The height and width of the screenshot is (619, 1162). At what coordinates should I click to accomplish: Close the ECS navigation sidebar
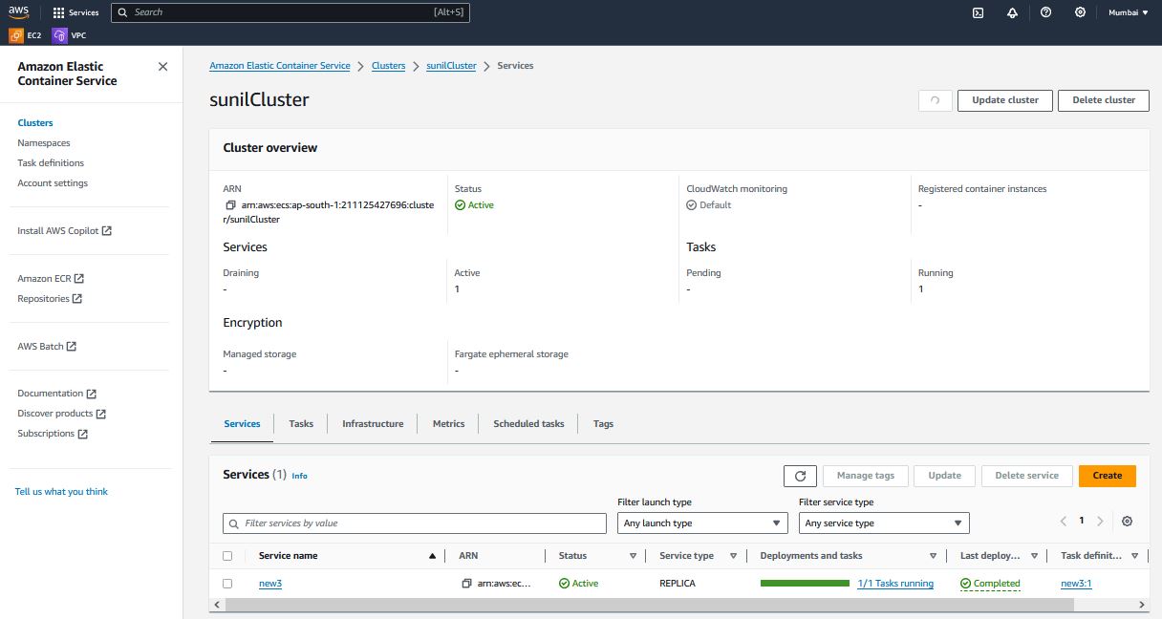coord(162,67)
